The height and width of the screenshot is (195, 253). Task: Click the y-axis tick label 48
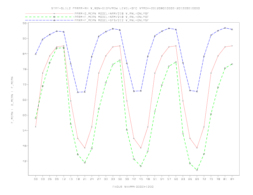click(x=24, y=146)
